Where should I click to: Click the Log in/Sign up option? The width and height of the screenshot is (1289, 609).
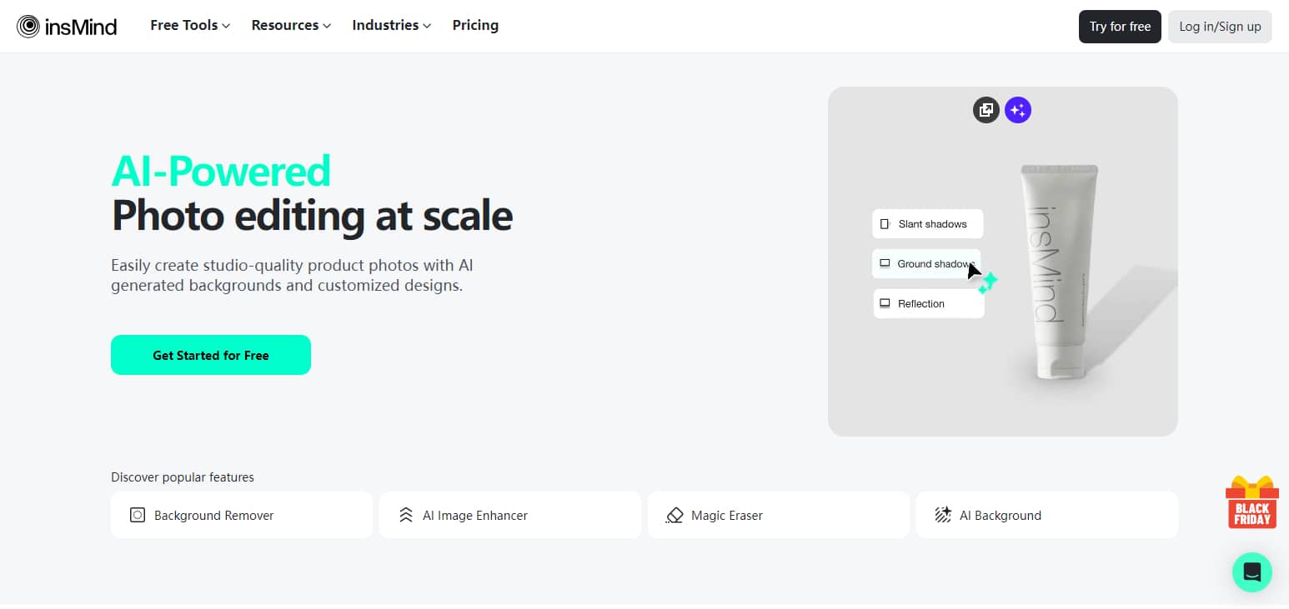pyautogui.click(x=1220, y=26)
